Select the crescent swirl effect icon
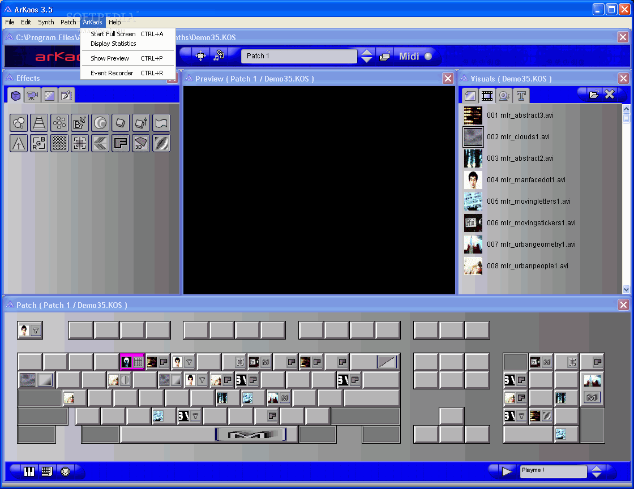The width and height of the screenshot is (634, 489). pos(100,123)
